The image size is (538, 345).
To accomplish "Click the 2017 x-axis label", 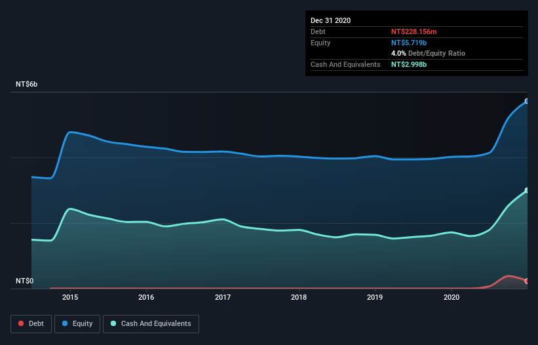I will (x=223, y=297).
